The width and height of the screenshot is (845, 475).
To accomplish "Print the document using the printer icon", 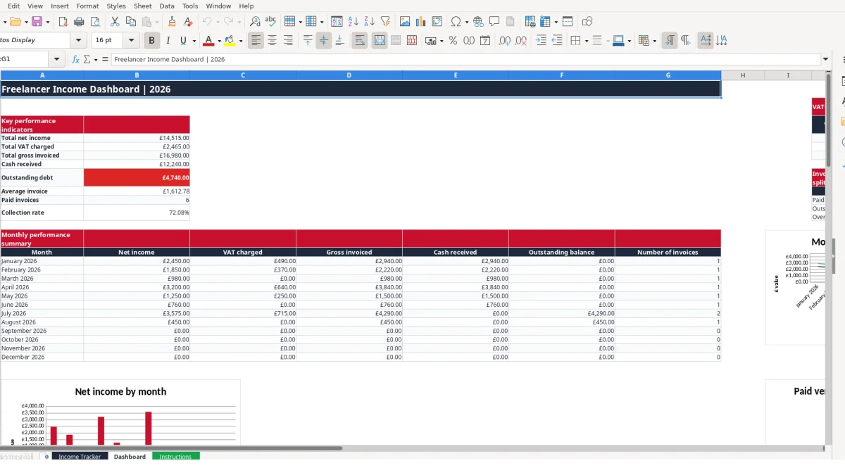I will (x=79, y=22).
